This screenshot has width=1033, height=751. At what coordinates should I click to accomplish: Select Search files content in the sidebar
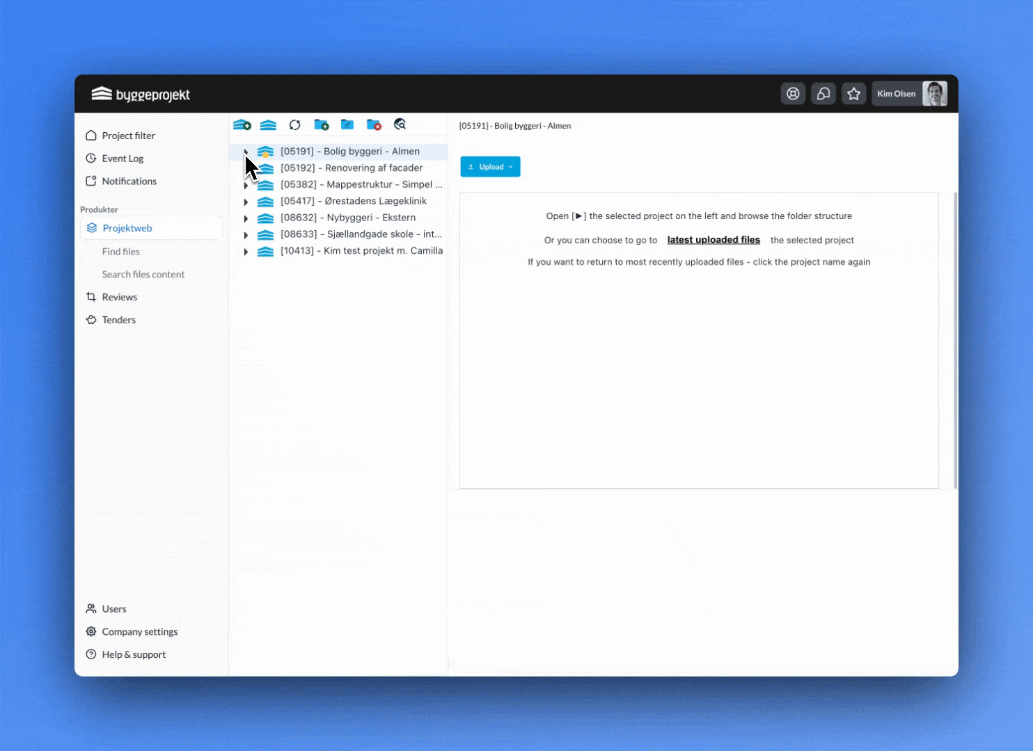click(143, 274)
